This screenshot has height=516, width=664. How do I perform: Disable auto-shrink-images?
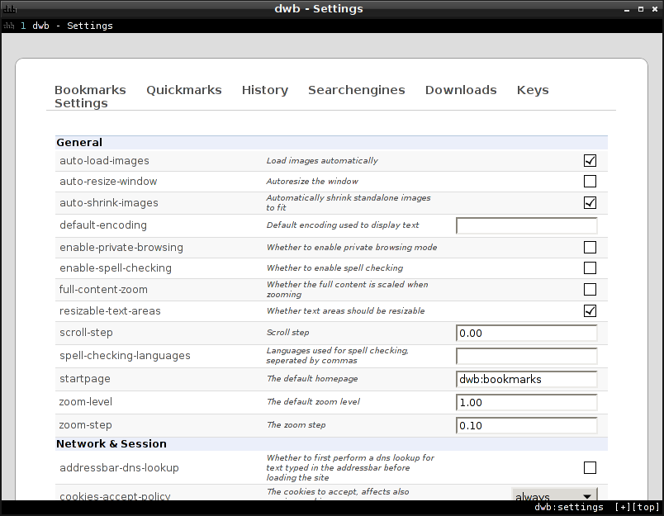[590, 202]
